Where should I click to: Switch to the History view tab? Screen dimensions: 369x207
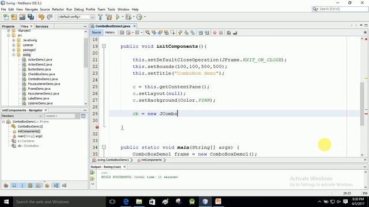[x=110, y=32]
